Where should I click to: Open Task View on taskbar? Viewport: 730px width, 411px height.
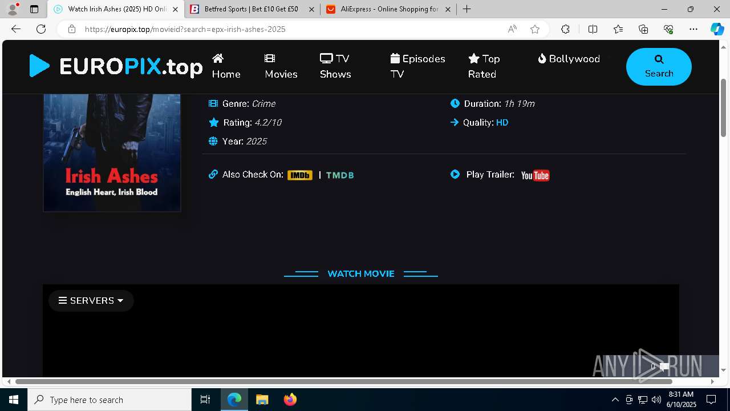click(205, 400)
